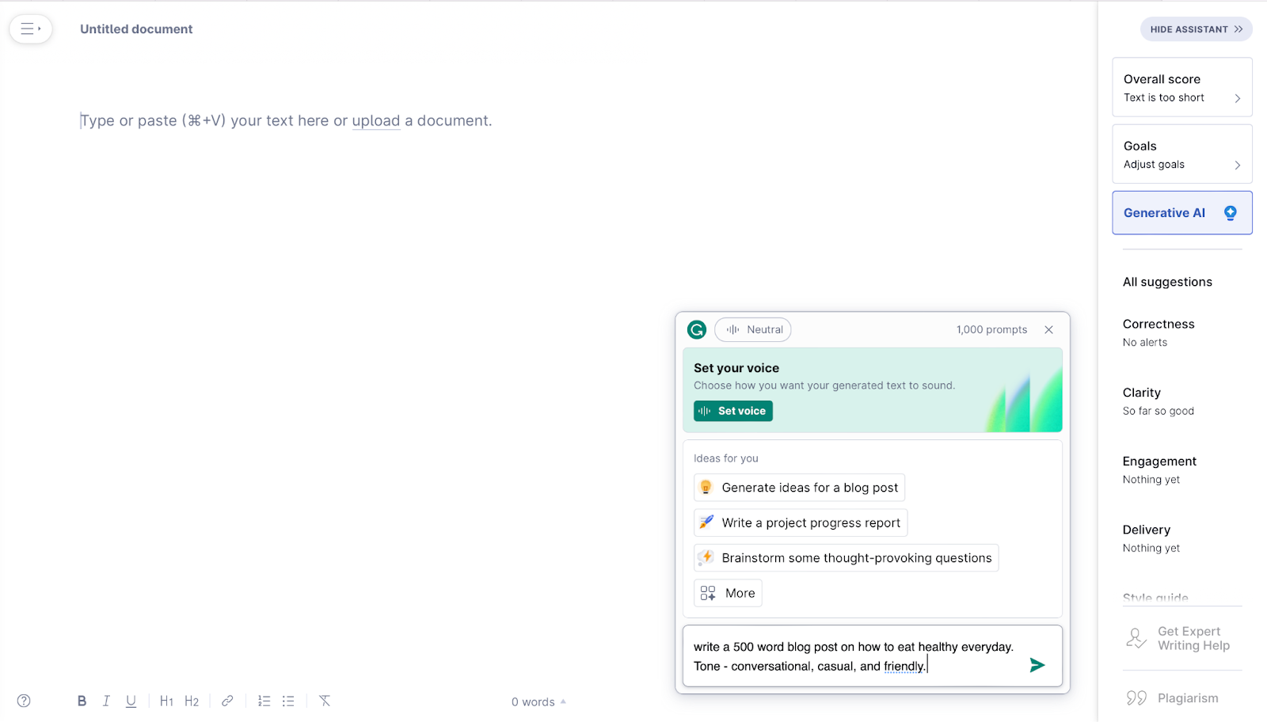This screenshot has height=722, width=1267.
Task: Open Overall score details
Action: pos(1182,87)
